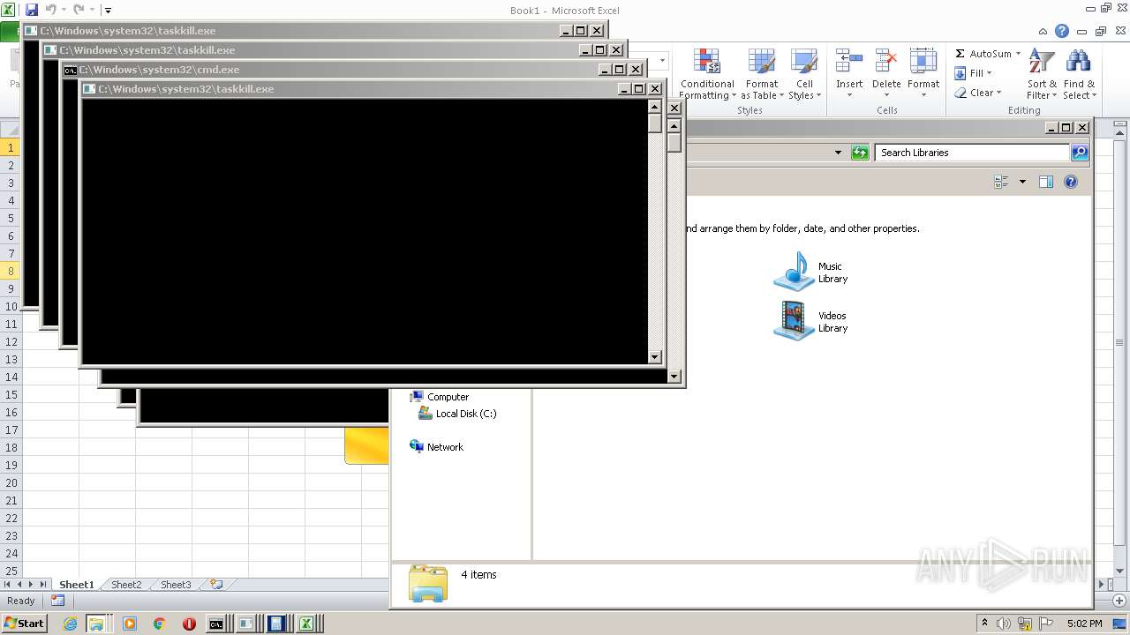Select row header 15 in Excel
Viewport: 1130px width, 635px height.
pos(11,394)
